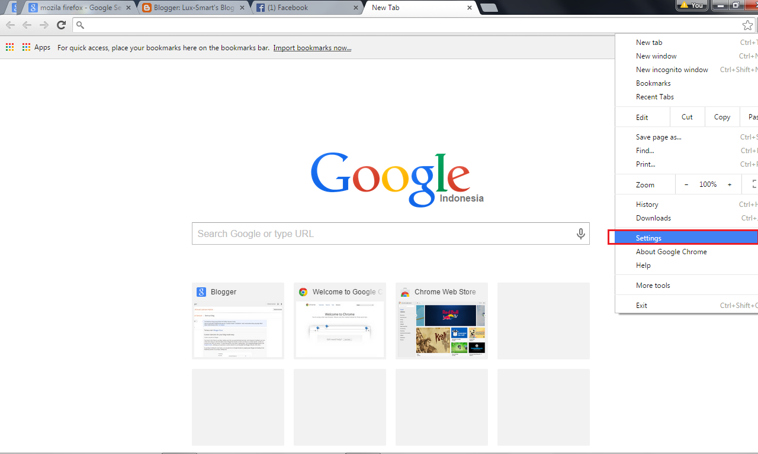Screen dimensions: 758x454
Task: Decrease zoom with minus button
Action: tap(686, 184)
